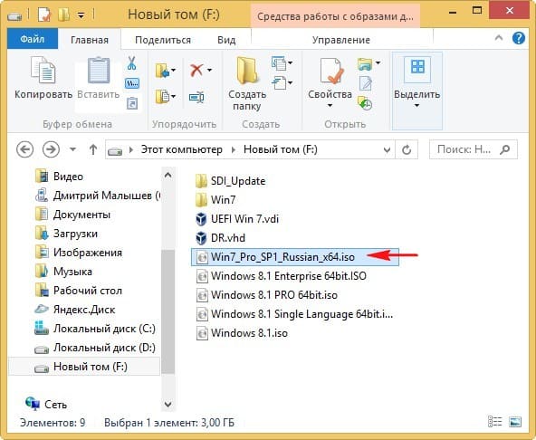Image resolution: width=536 pixels, height=440 pixels.
Task: Click the Open folder icon in ribbon
Action: (365, 63)
